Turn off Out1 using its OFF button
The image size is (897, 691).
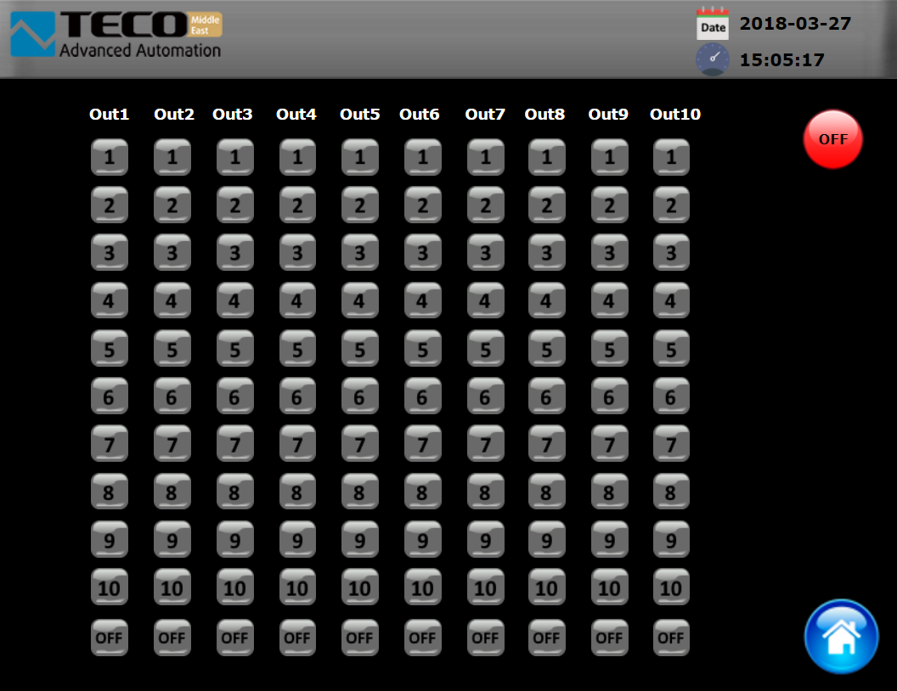coord(110,638)
